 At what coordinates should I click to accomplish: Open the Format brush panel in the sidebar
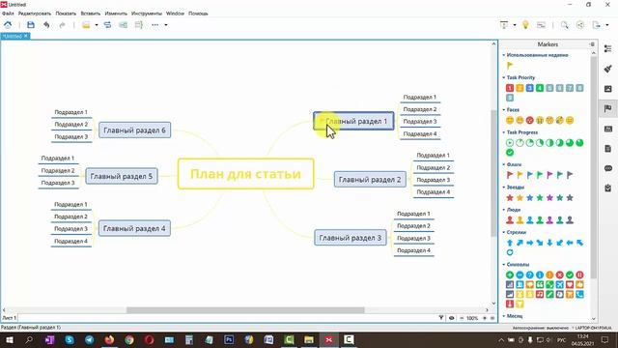coord(608,69)
